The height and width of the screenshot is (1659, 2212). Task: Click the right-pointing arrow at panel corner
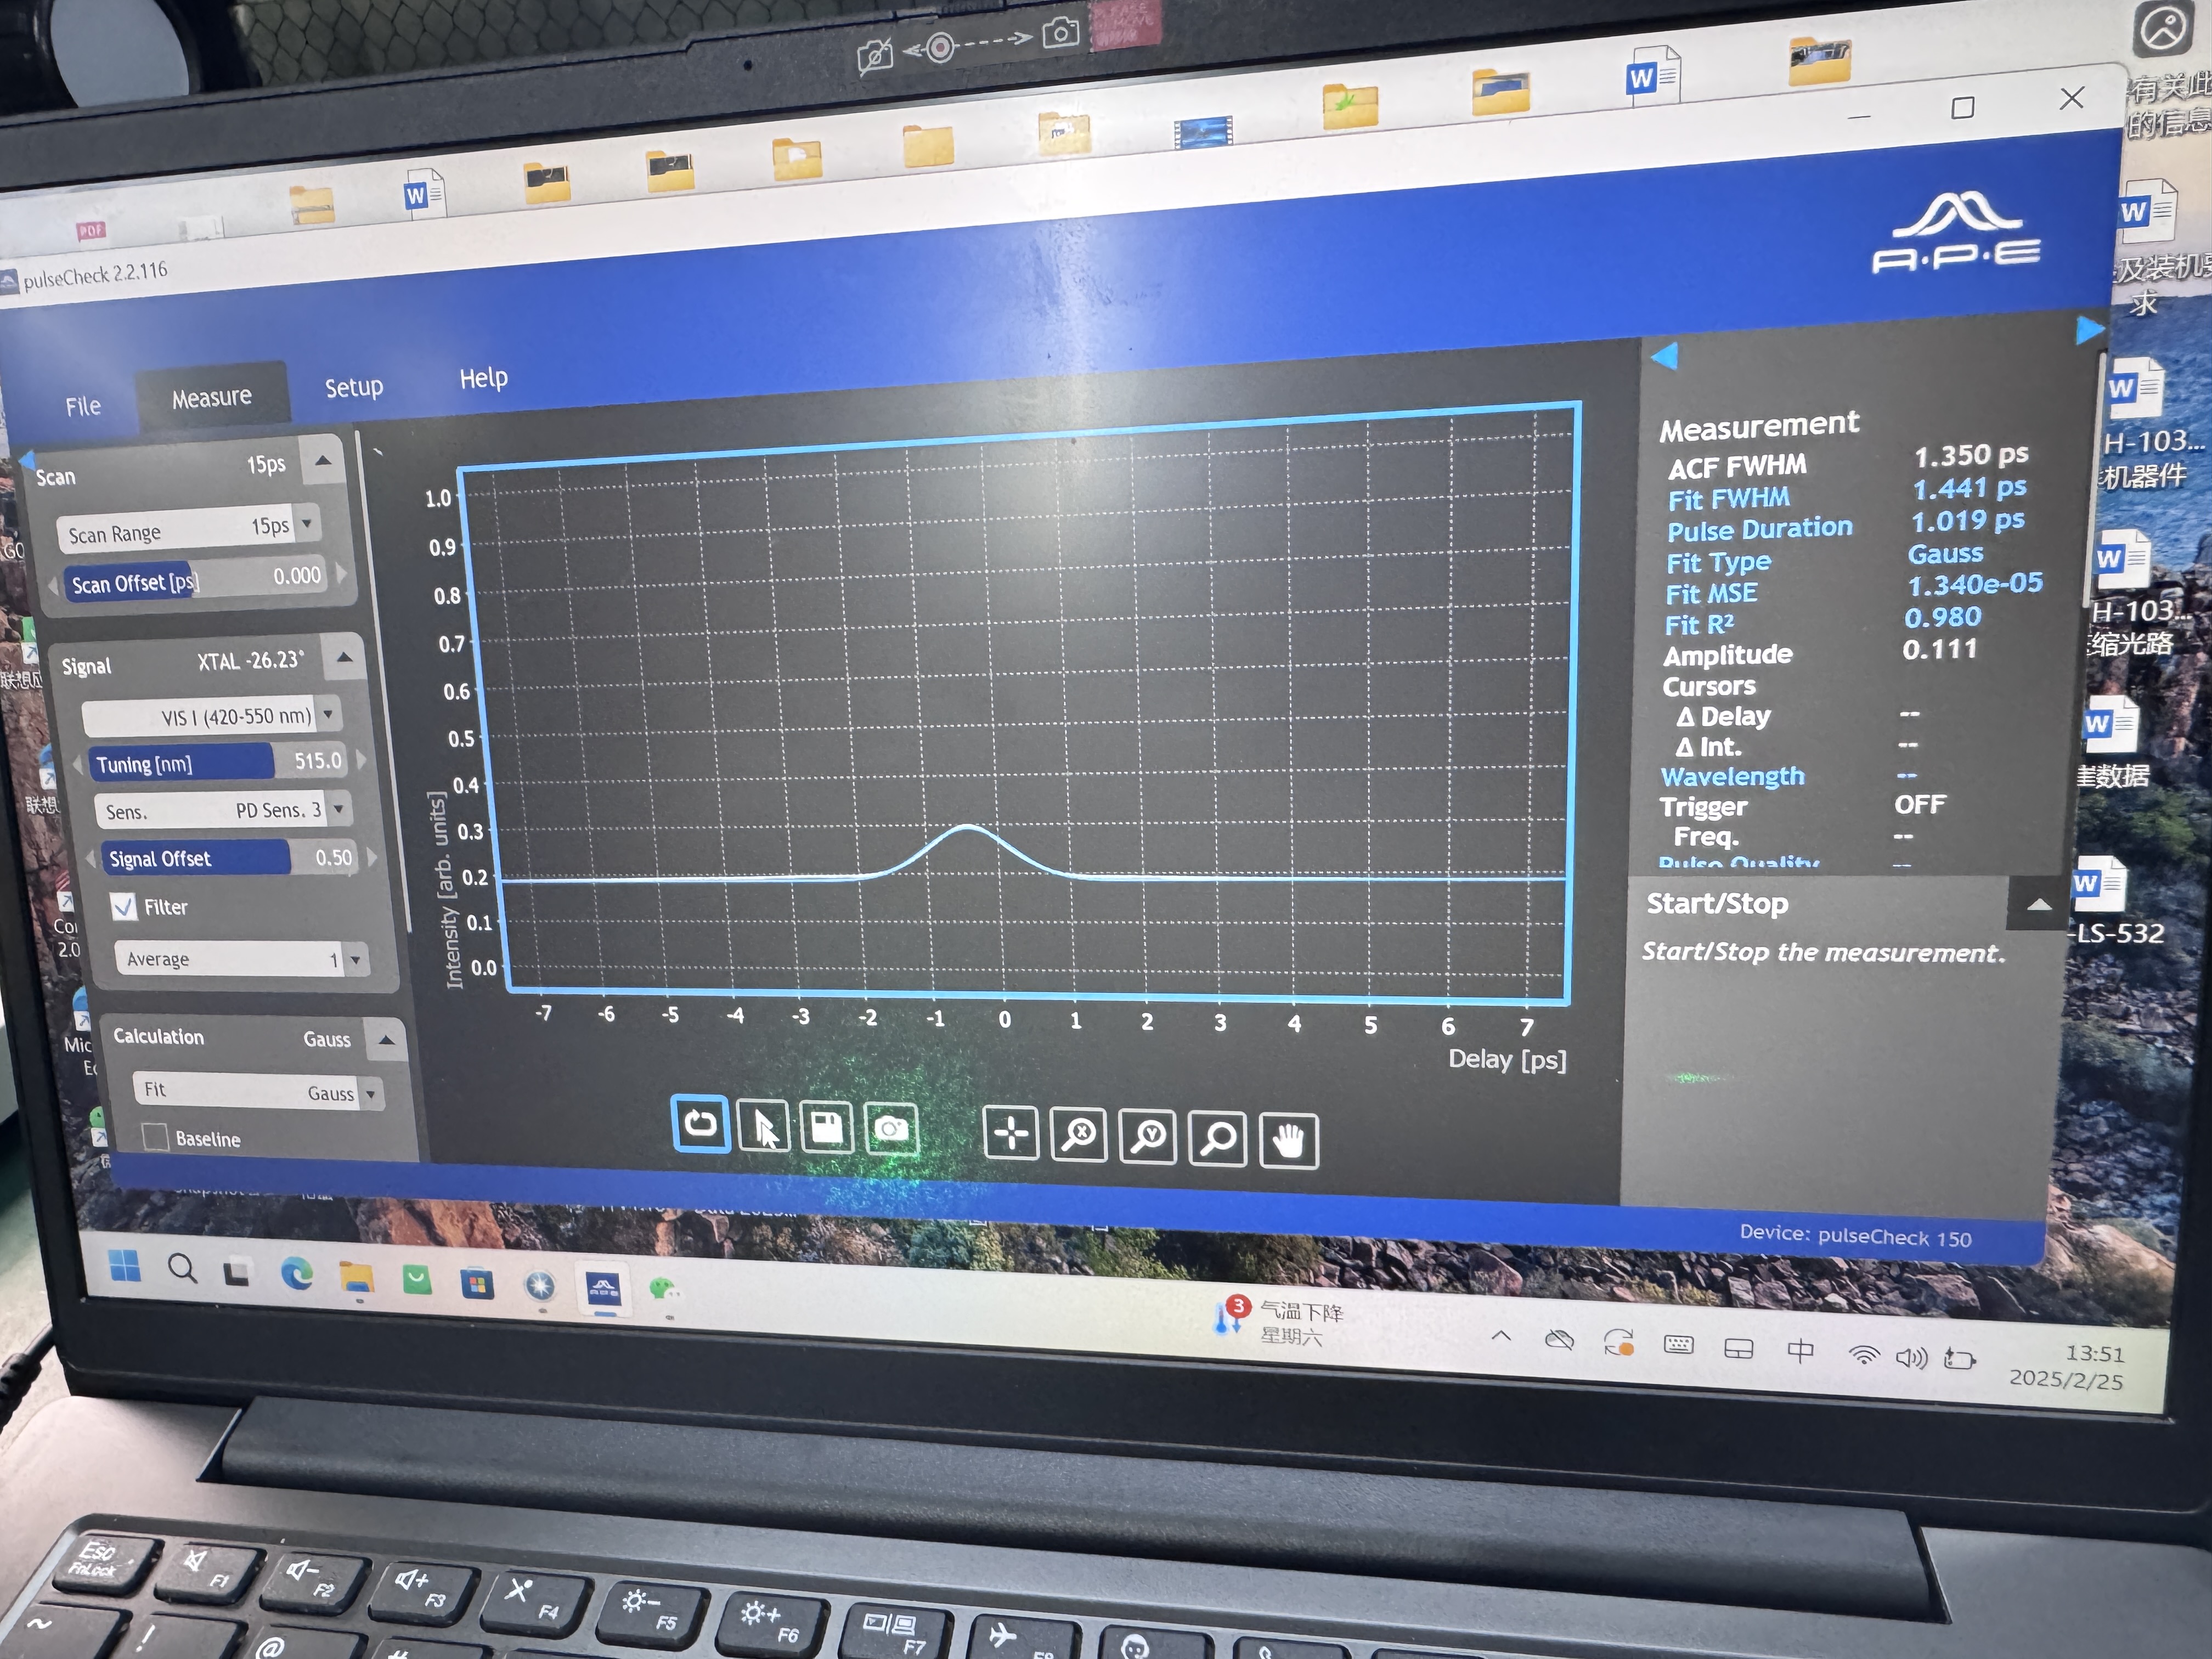pyautogui.click(x=2089, y=330)
